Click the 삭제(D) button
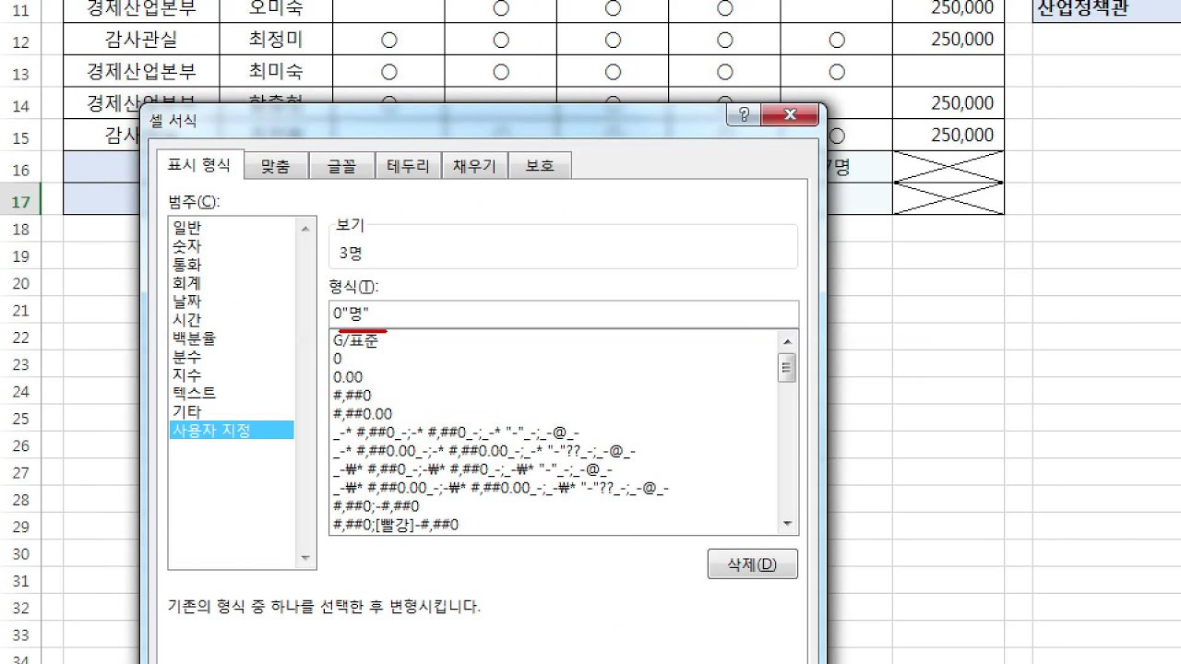The height and width of the screenshot is (664, 1181). tap(752, 564)
